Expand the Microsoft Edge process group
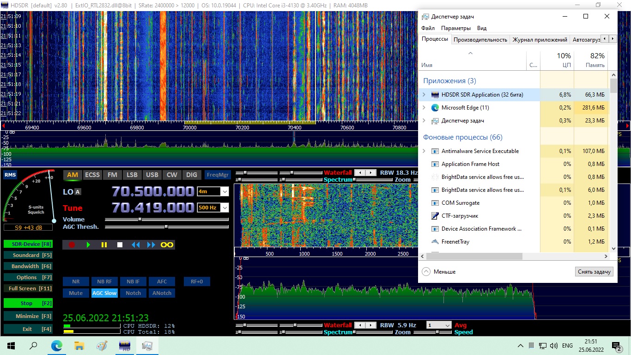631x355 pixels. (424, 108)
